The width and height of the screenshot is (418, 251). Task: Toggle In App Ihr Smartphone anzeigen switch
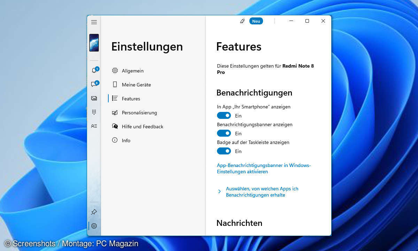click(224, 115)
